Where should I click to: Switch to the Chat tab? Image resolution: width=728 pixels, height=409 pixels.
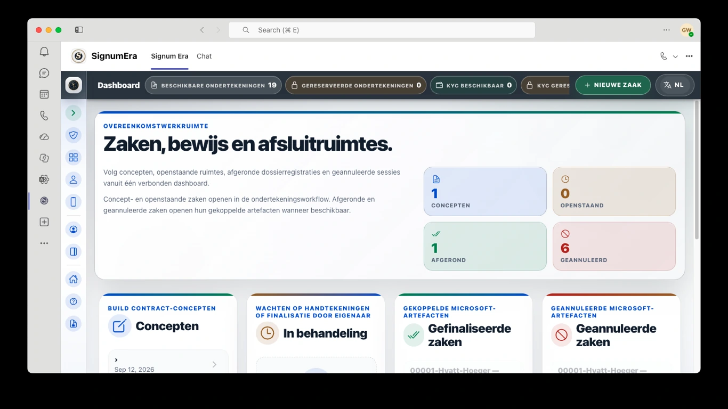pos(204,56)
